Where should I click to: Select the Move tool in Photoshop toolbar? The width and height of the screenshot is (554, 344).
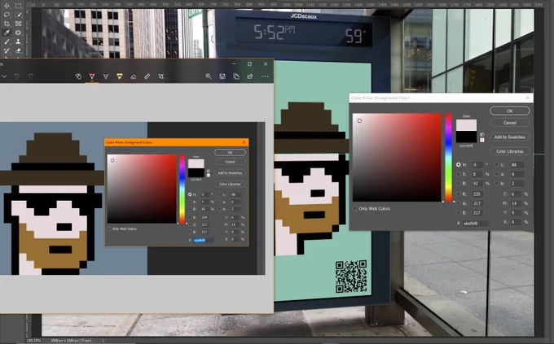tap(7, 6)
